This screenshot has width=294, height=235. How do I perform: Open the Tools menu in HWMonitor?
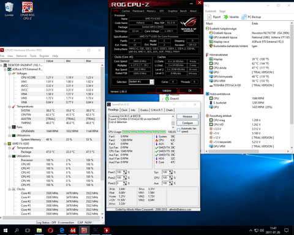33,56
